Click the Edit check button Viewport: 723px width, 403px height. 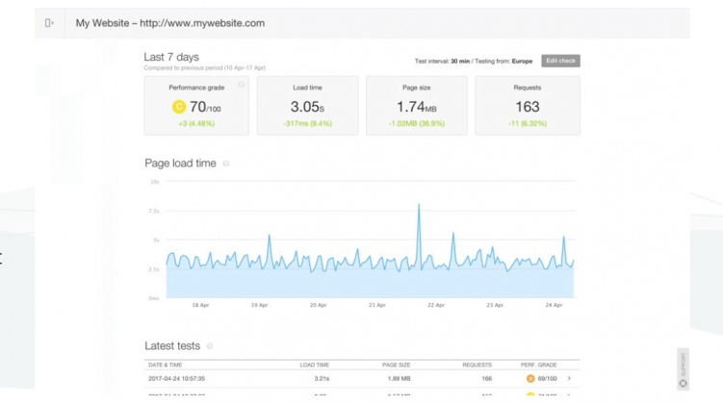click(560, 61)
